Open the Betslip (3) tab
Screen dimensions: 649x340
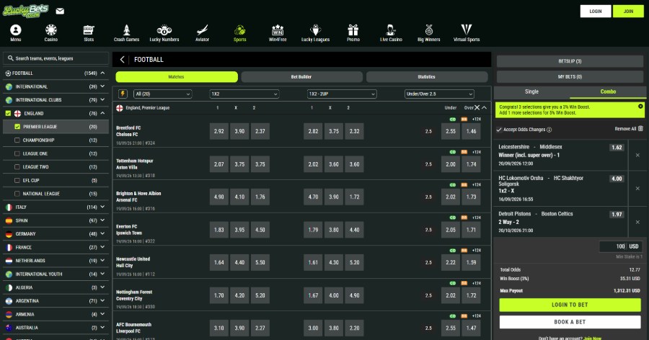coord(570,61)
